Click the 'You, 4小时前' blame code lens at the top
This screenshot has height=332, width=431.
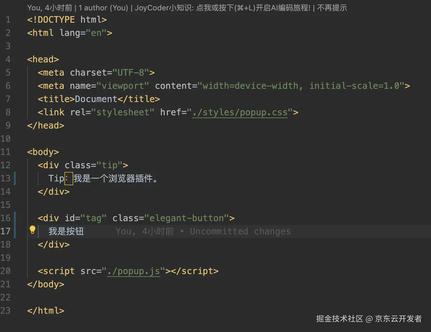point(50,8)
